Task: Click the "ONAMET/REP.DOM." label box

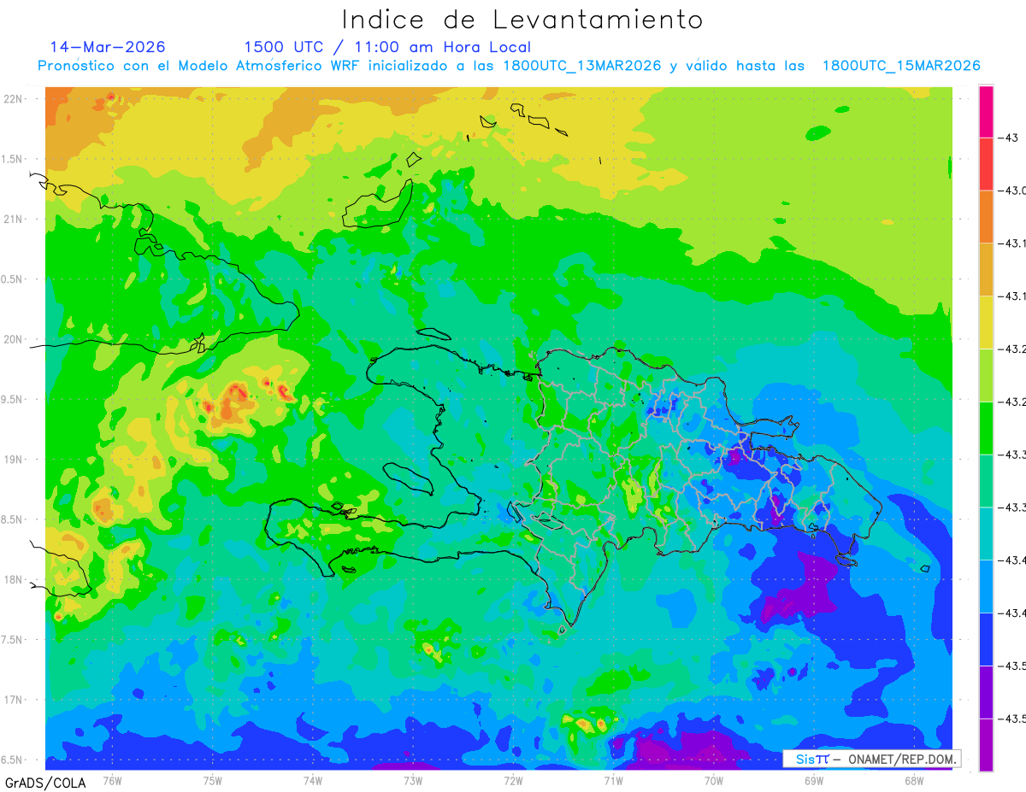Action: point(871,759)
